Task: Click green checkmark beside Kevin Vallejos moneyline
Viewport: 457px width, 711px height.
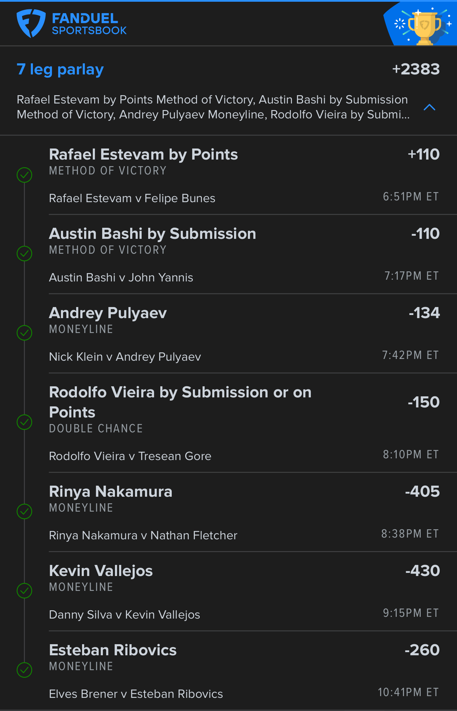Action: coord(25,591)
